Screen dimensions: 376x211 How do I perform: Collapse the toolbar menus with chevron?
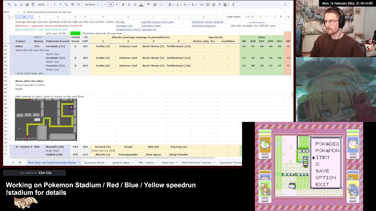pos(285,5)
